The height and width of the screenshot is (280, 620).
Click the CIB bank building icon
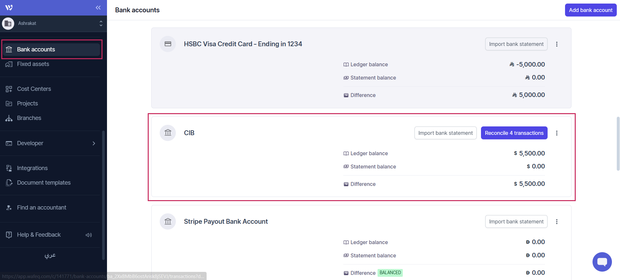coord(168,133)
